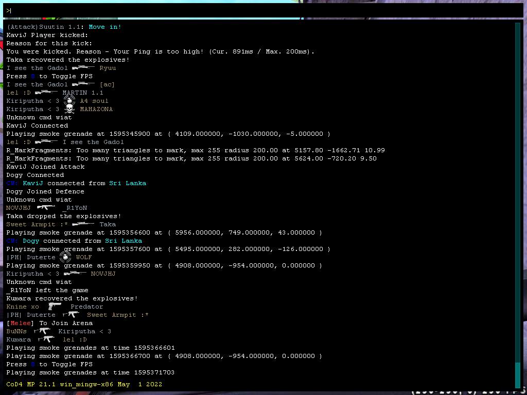
Task: Select the sniper icon before NOVJHJ kill
Action: 75,274
